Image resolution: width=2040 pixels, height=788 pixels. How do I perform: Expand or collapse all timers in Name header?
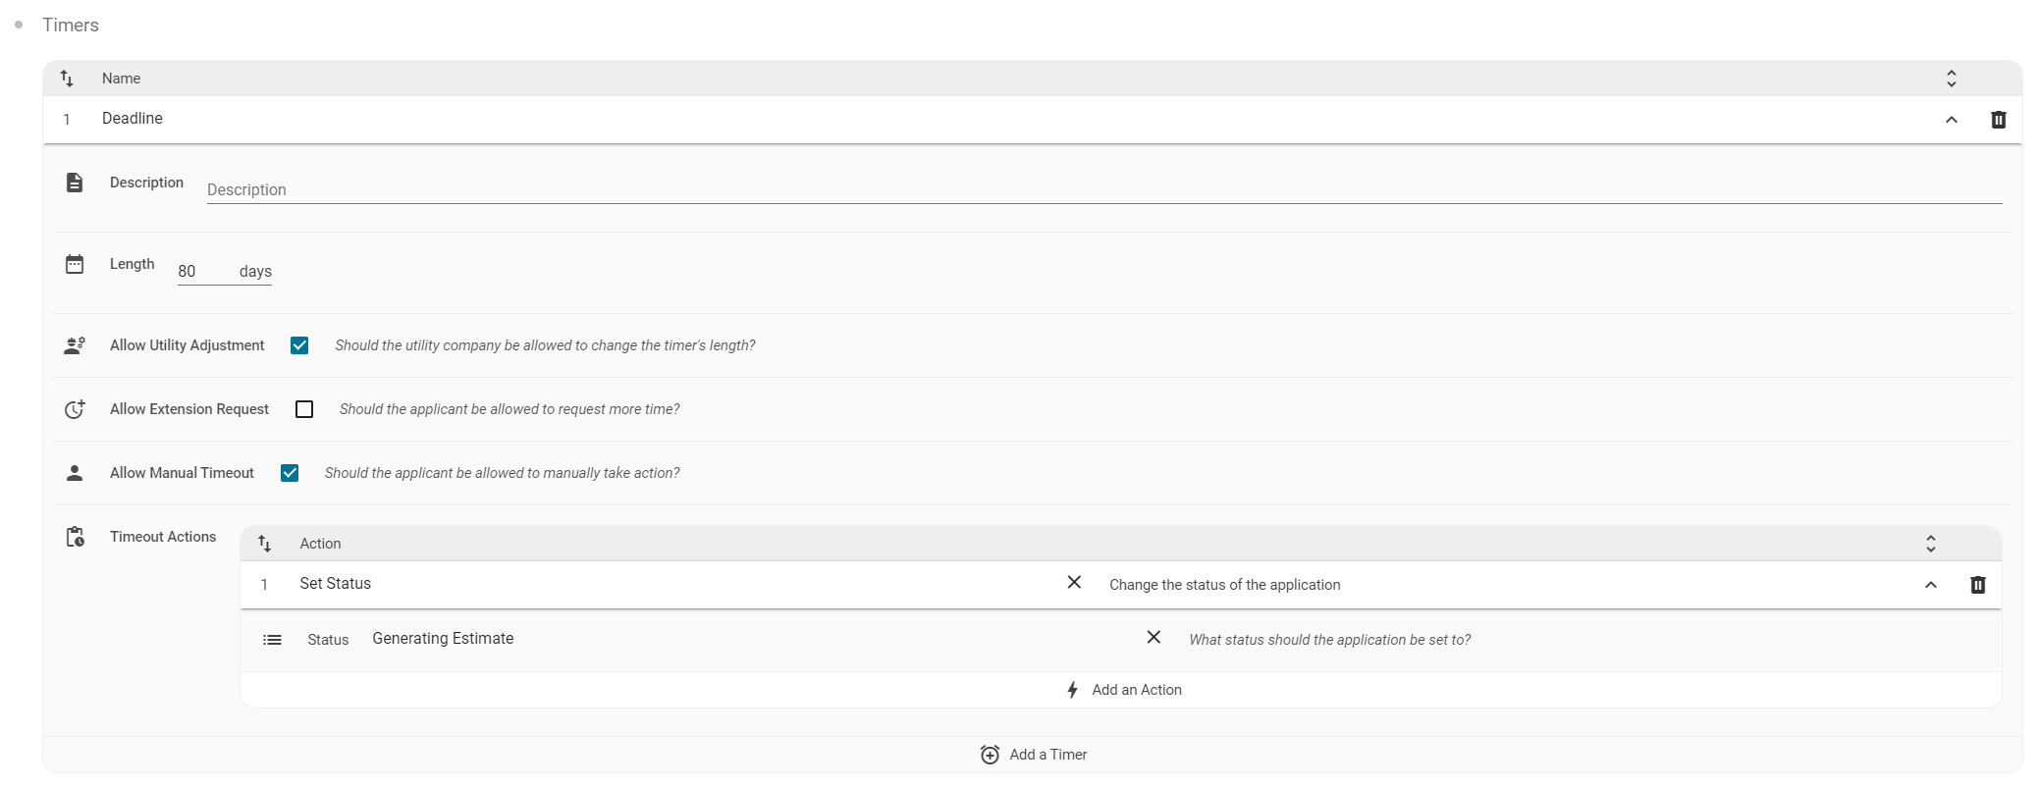[1951, 79]
